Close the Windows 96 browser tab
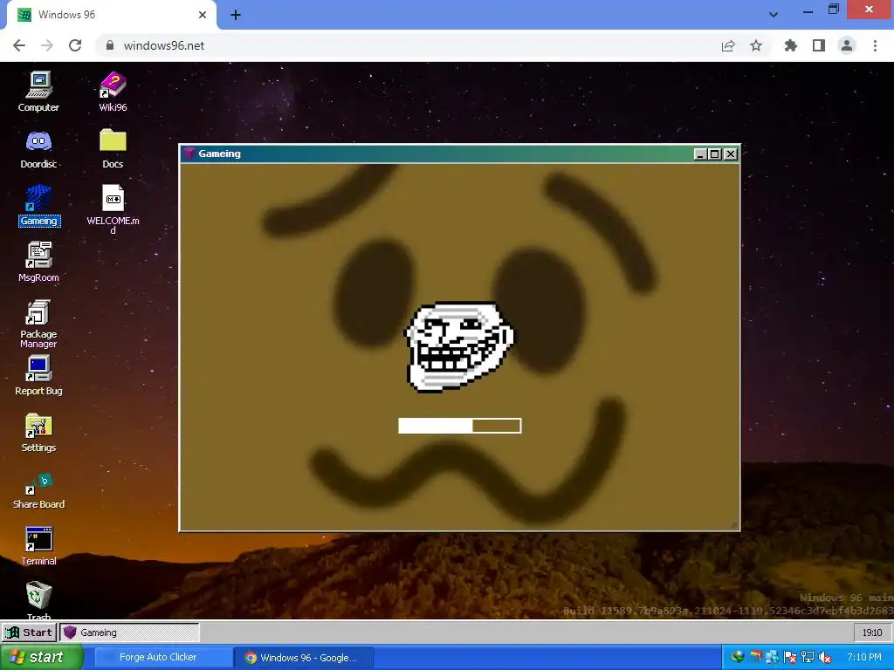 (203, 15)
